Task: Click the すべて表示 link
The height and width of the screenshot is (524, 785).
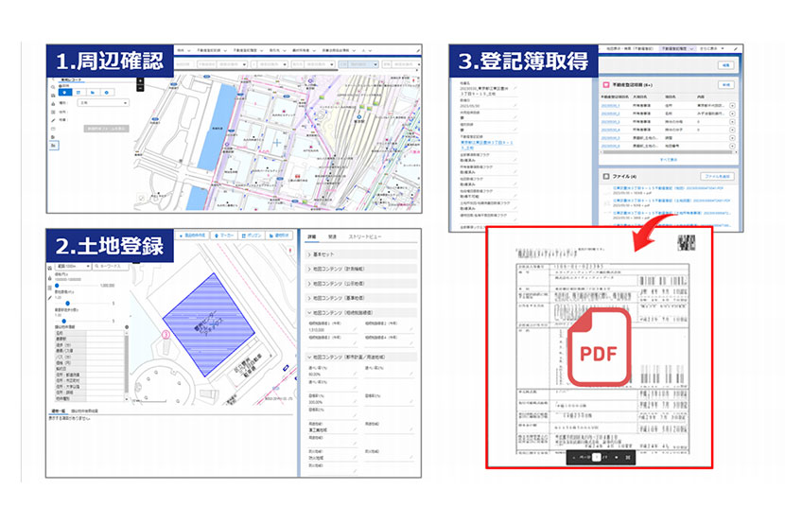Action: coord(669,160)
